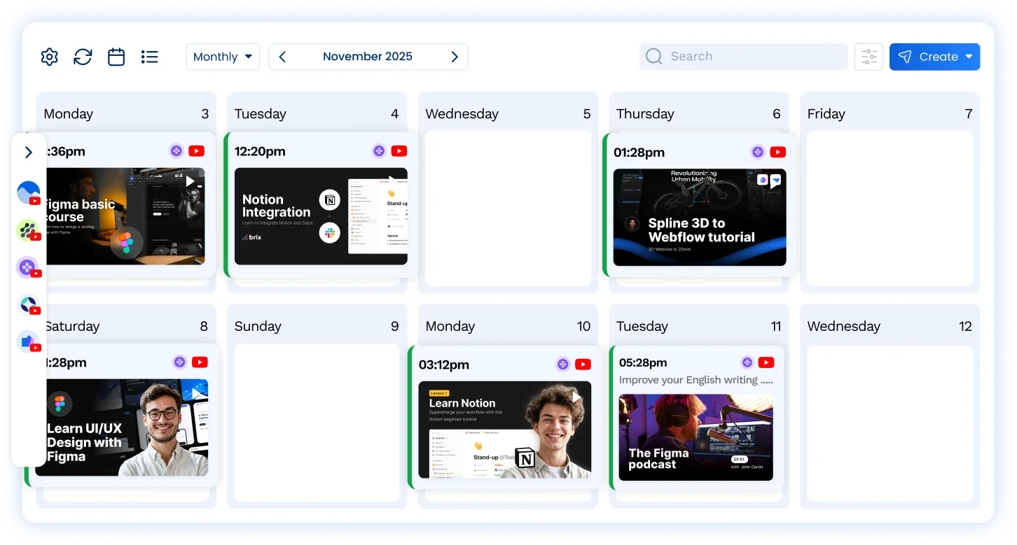Switch to calendar view icon
The image size is (1017, 545).
tap(116, 57)
